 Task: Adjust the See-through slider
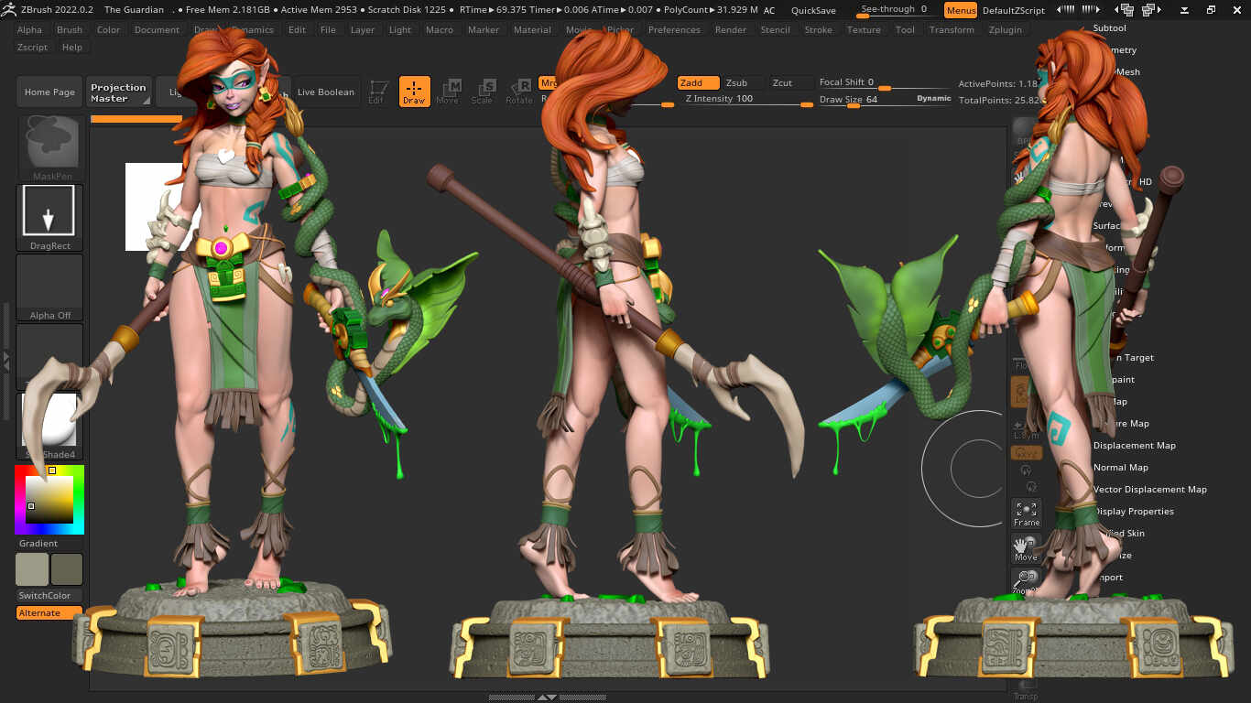[x=895, y=10]
